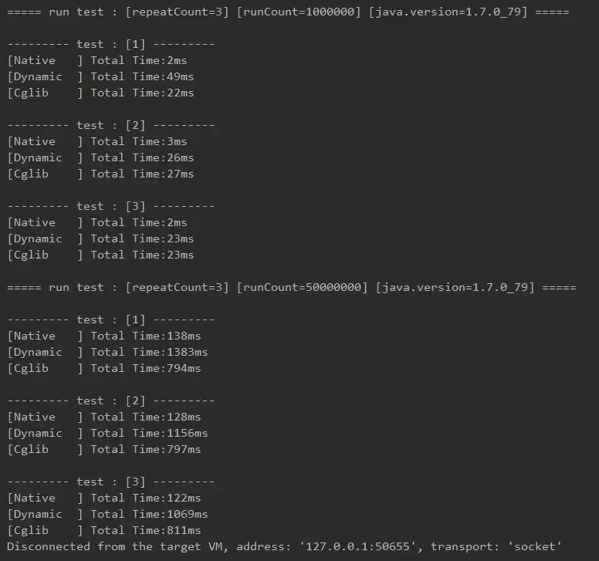Image resolution: width=599 pixels, height=561 pixels.
Task: Select the Native Total Time:138ms line
Action: pos(104,336)
